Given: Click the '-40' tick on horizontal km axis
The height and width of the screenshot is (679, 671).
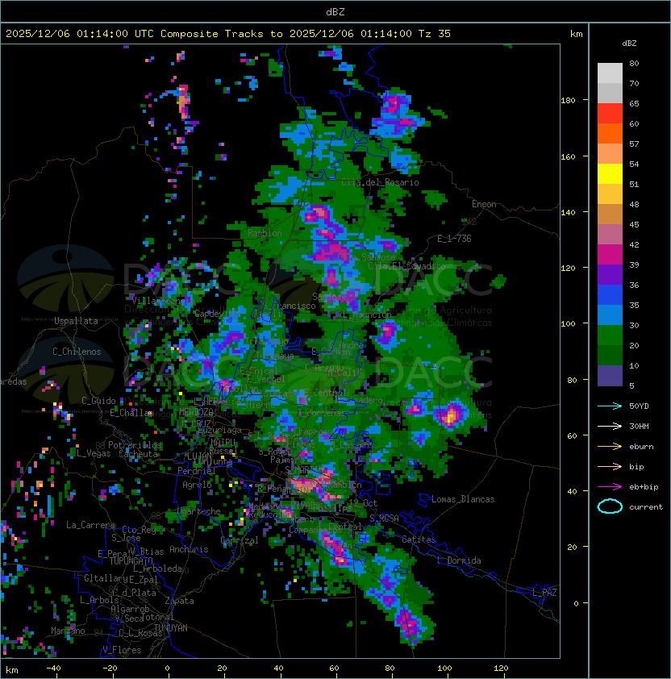Looking at the screenshot, I should click(x=53, y=669).
